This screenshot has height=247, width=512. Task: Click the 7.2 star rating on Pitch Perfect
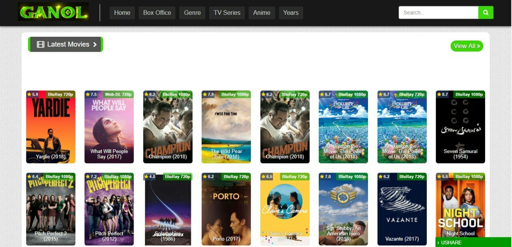click(91, 177)
